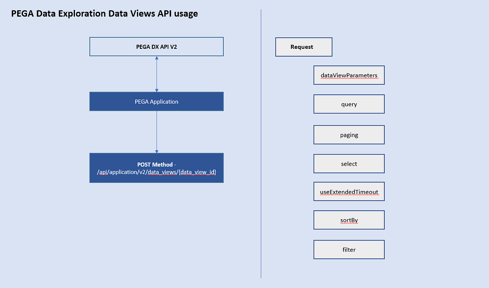
Task: Click the query parameter box
Action: [x=348, y=104]
